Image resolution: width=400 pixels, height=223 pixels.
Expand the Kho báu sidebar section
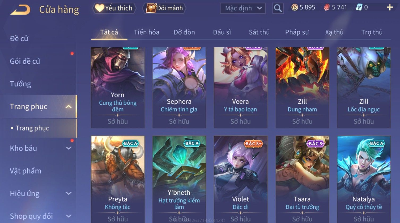coord(69,148)
